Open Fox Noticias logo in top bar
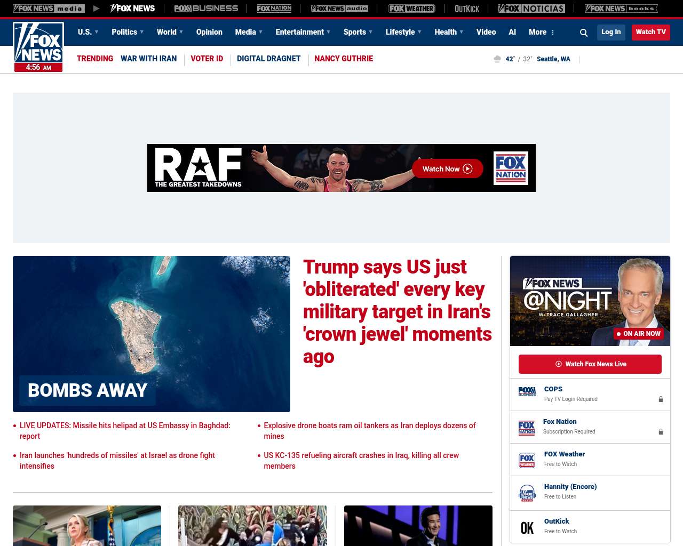This screenshot has height=546, width=683. (531, 9)
